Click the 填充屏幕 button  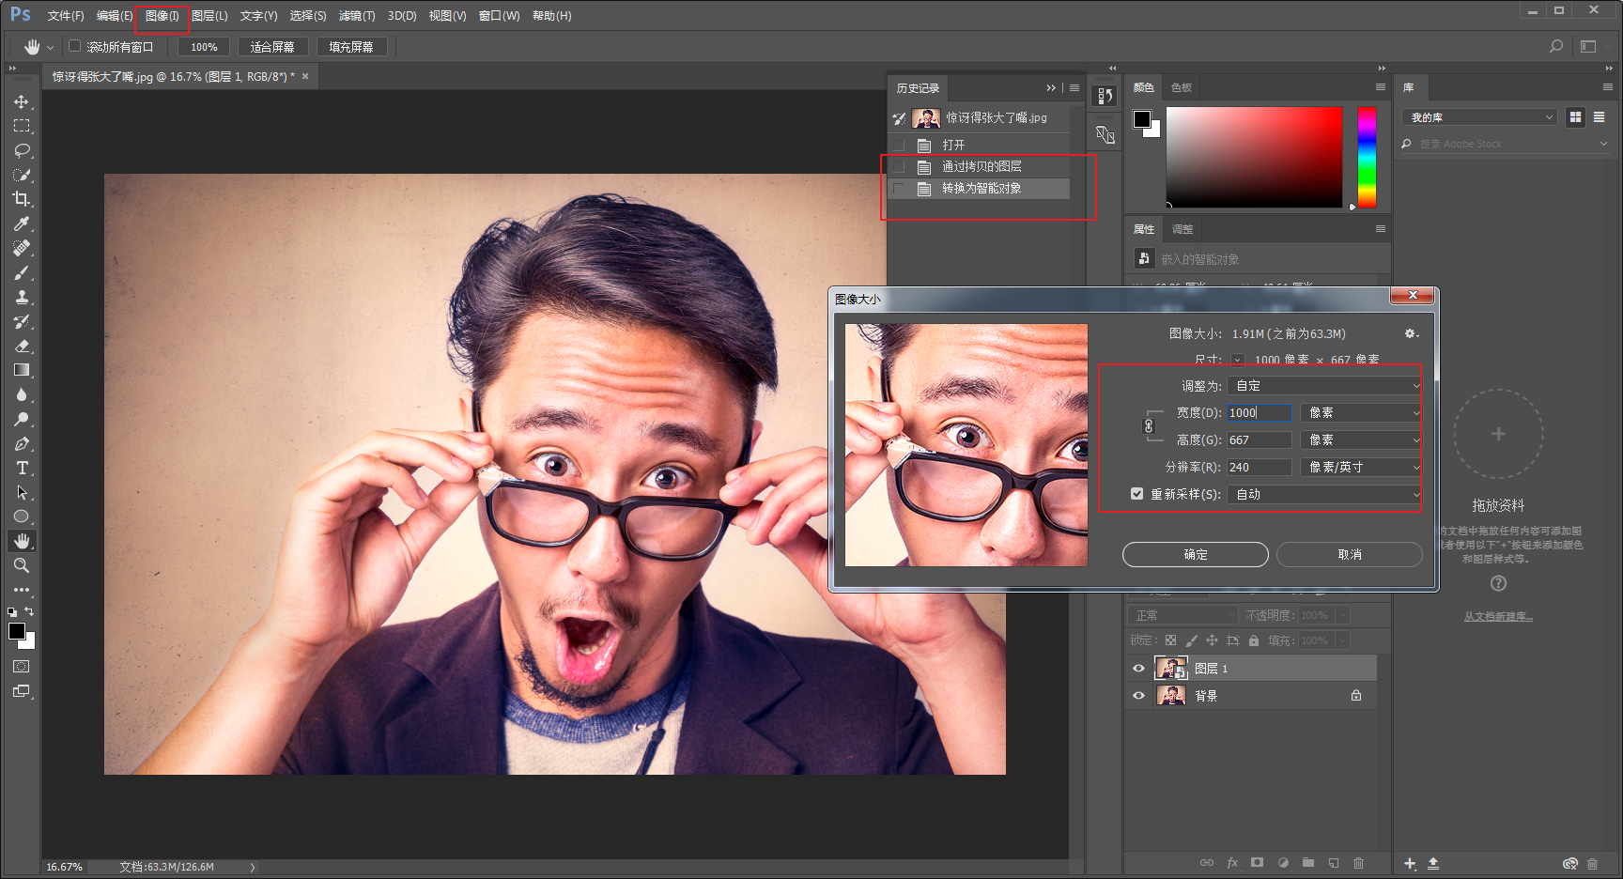pyautogui.click(x=351, y=47)
